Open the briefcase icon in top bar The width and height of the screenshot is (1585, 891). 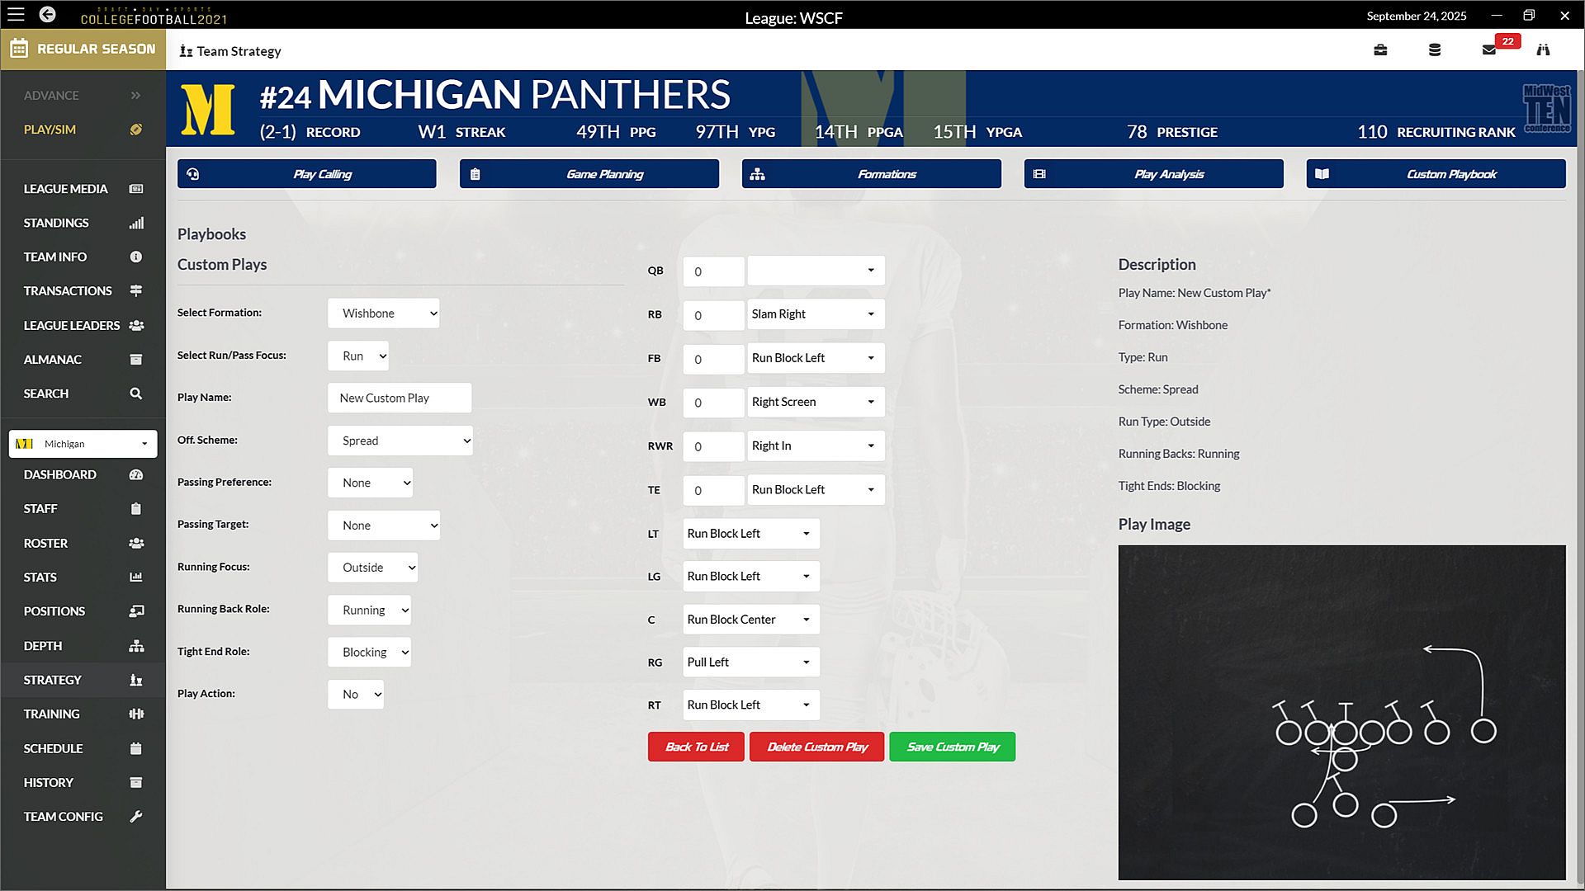pyautogui.click(x=1380, y=50)
